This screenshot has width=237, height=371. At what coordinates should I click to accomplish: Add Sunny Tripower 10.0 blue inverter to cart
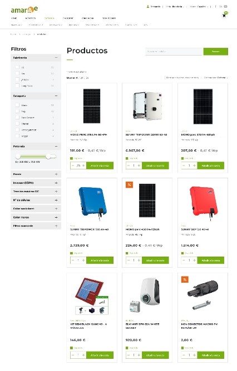[100, 260]
